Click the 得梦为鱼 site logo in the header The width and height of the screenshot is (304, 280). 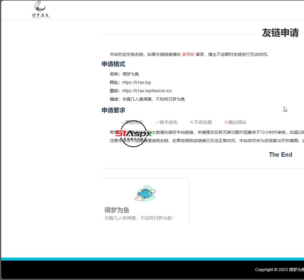click(41, 9)
